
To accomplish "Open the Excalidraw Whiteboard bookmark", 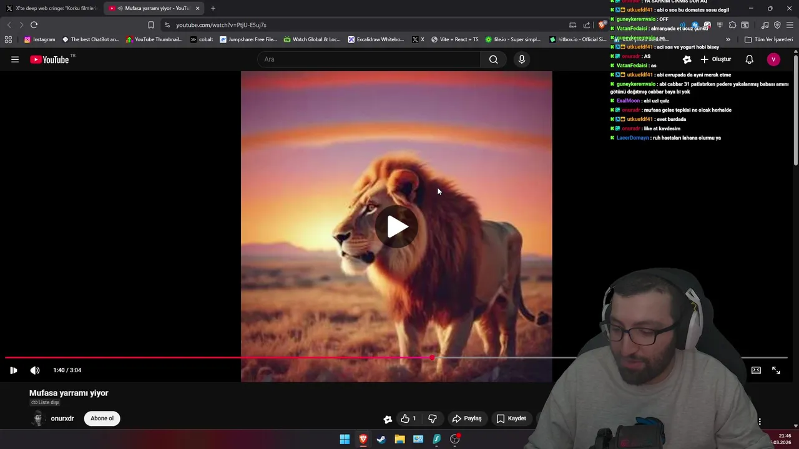I will (376, 39).
